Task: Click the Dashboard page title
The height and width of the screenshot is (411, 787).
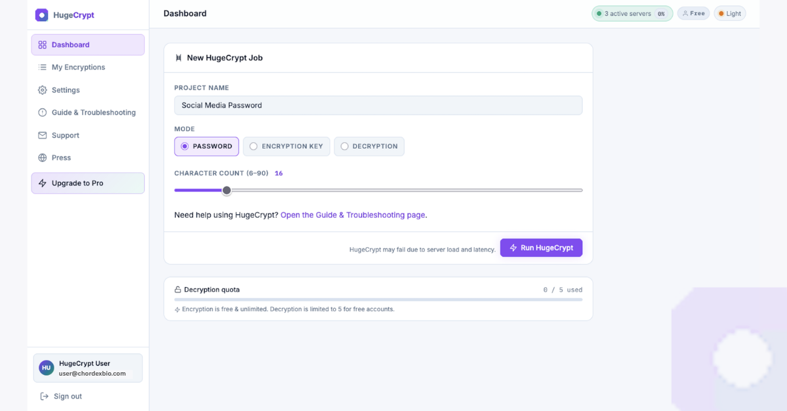Action: pos(185,13)
